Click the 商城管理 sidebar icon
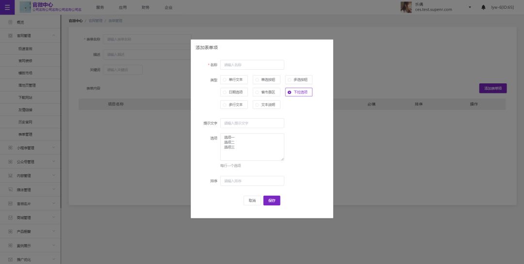Viewport: 524px width, 264px height. point(10,217)
